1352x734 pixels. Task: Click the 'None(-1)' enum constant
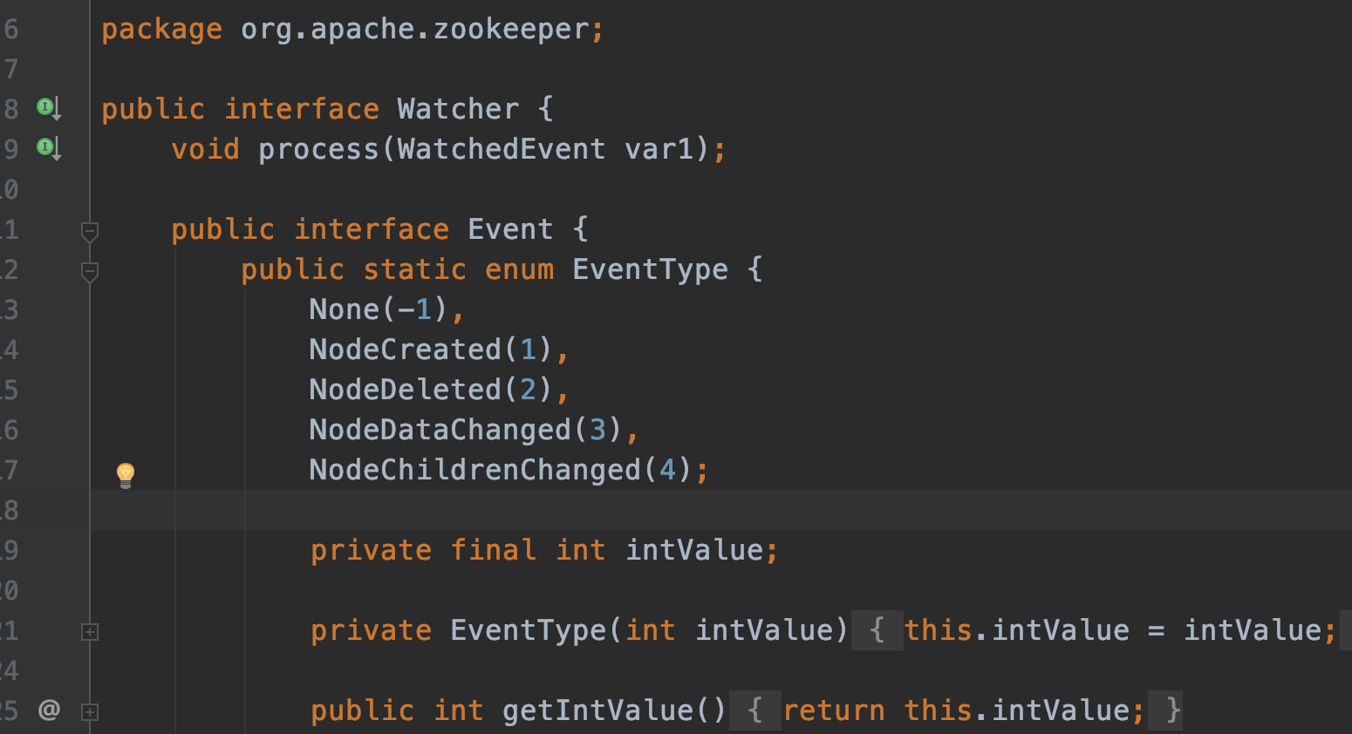click(379, 309)
